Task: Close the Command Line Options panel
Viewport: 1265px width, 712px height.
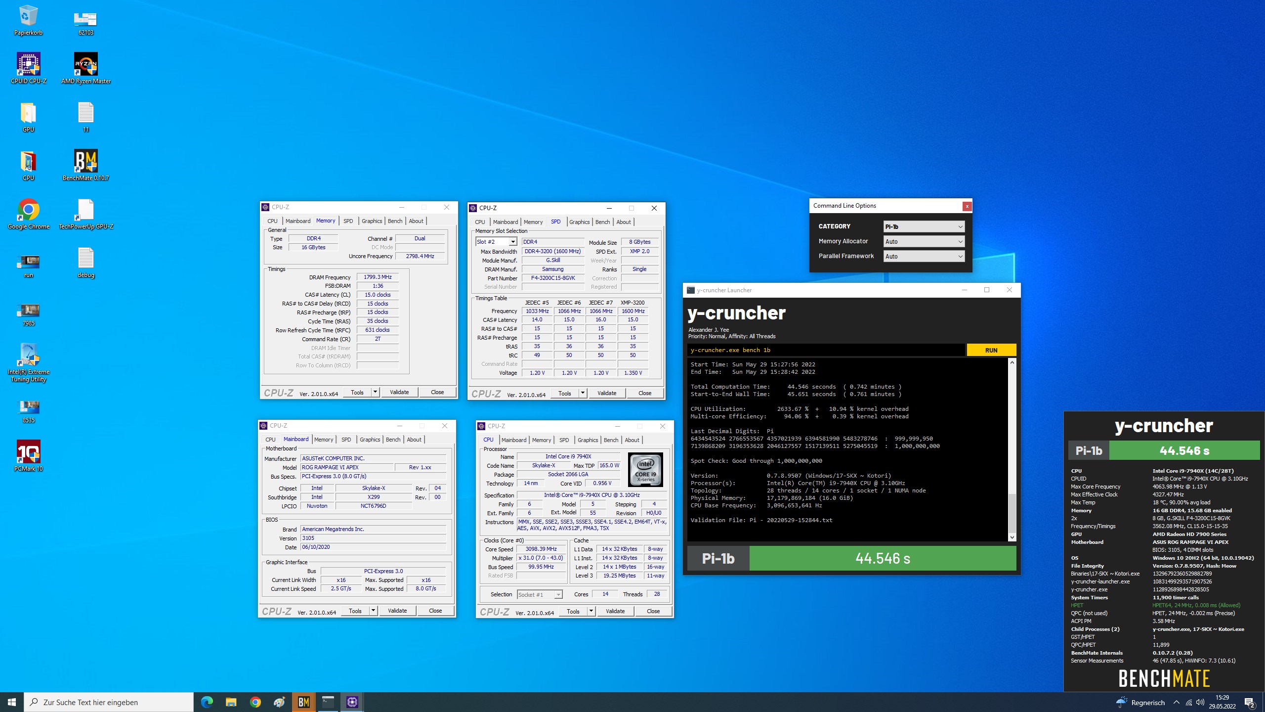Action: tap(967, 206)
